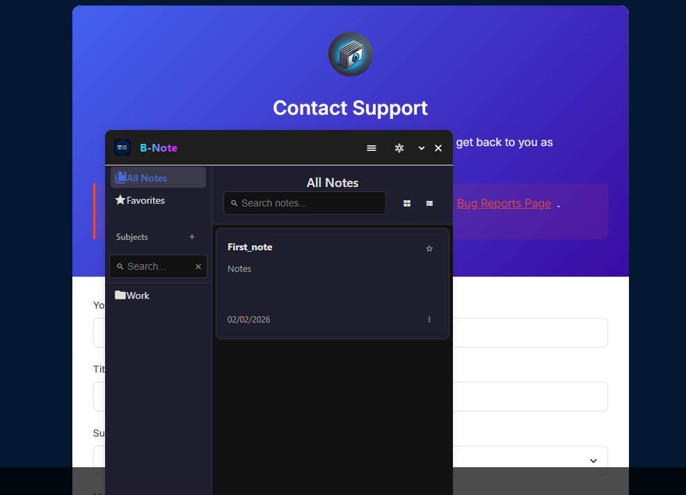Click the B-Note app logo
Image resolution: width=686 pixels, height=495 pixels.
122,147
